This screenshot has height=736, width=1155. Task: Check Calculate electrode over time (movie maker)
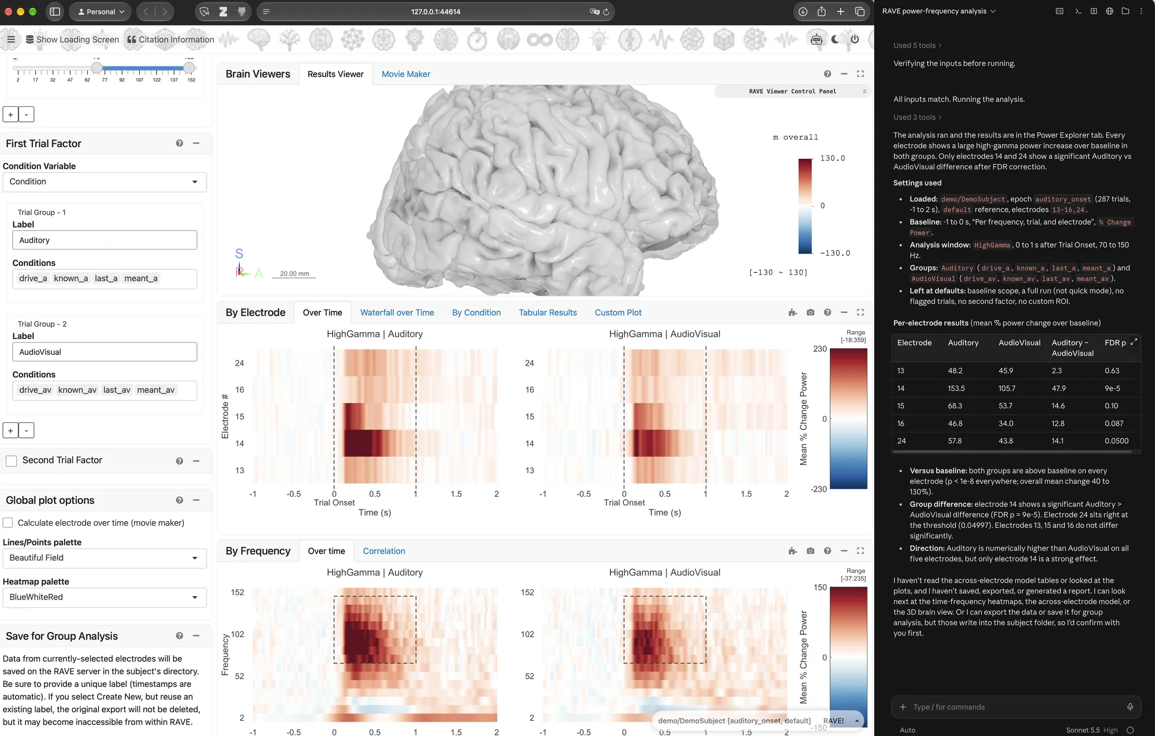pos(8,523)
